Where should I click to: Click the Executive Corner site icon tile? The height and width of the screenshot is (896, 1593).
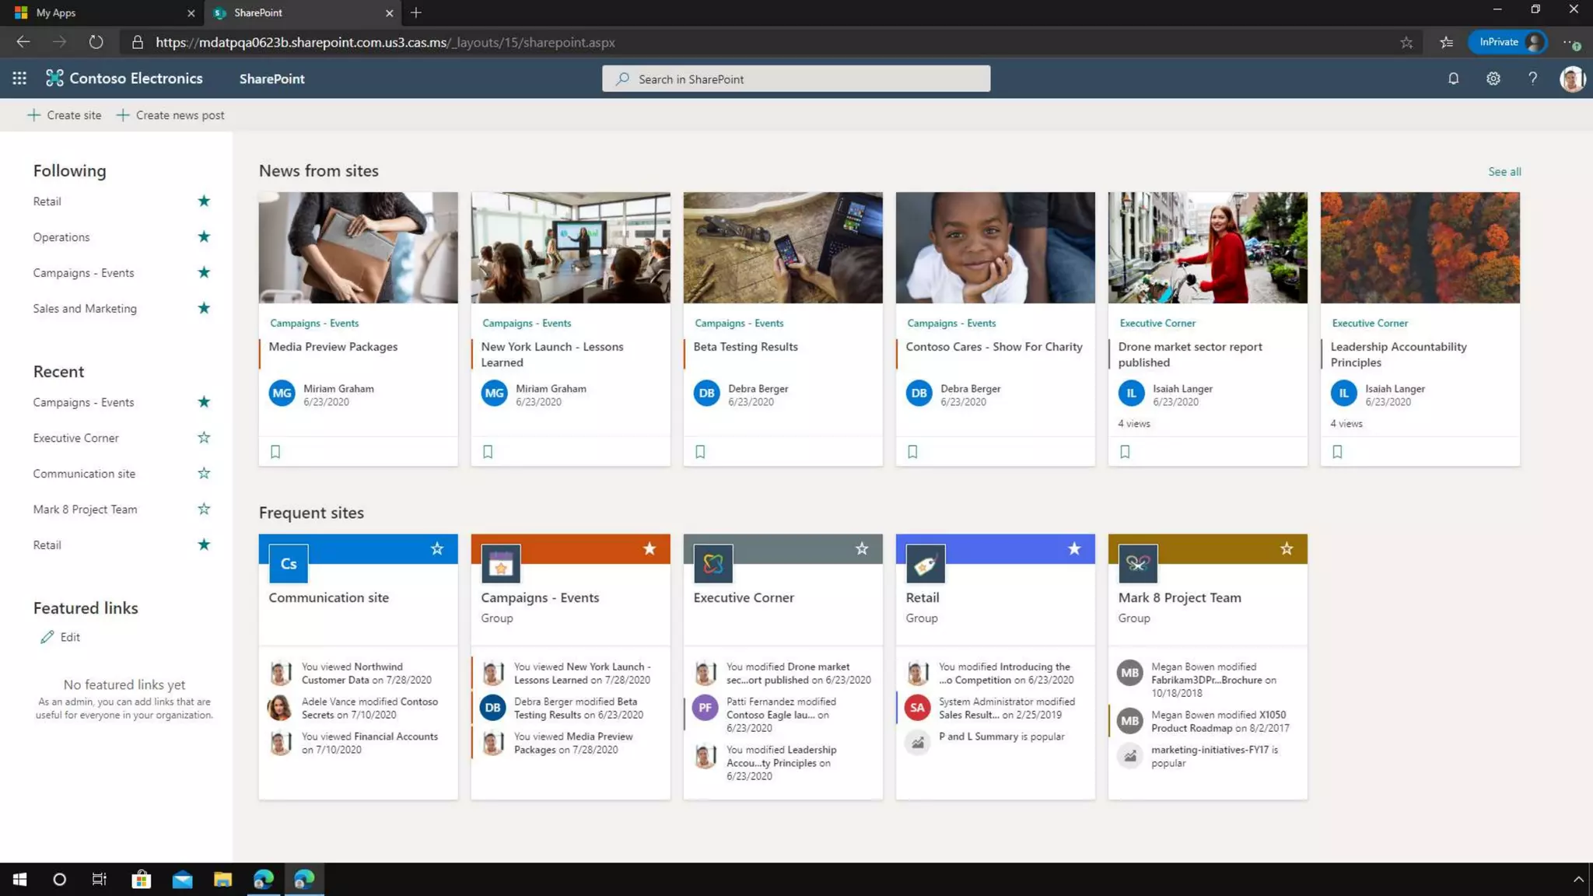tap(713, 564)
